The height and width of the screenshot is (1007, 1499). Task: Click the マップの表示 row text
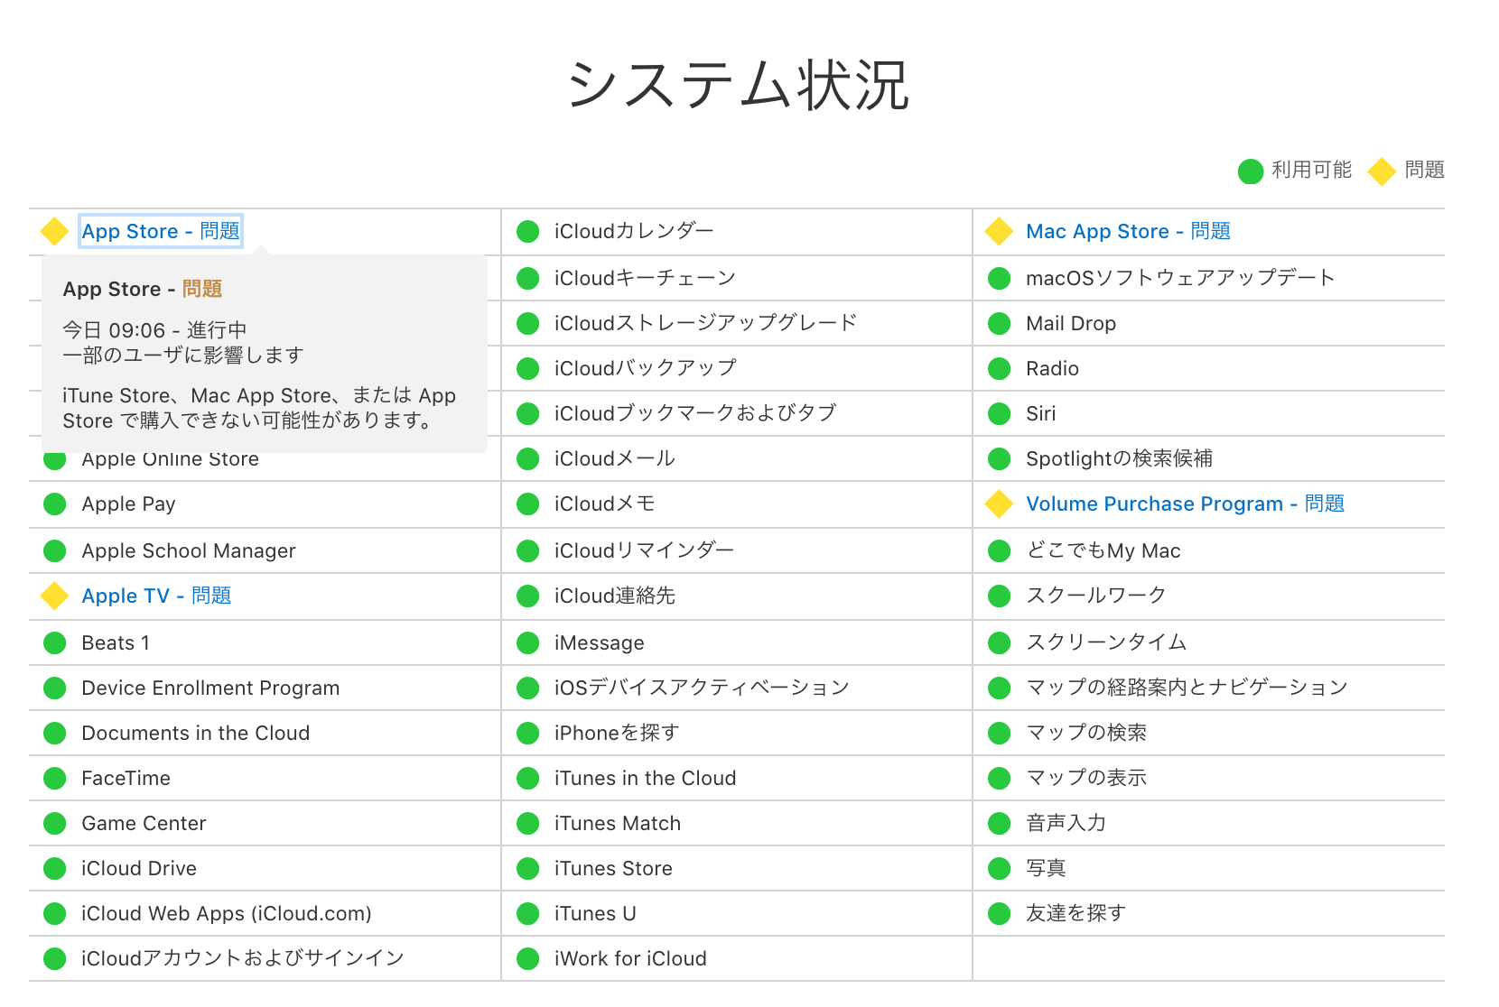point(1086,779)
